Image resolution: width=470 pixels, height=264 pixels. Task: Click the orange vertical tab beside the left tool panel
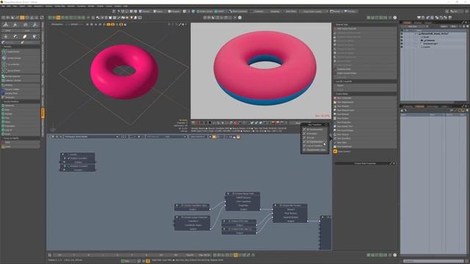click(43, 113)
